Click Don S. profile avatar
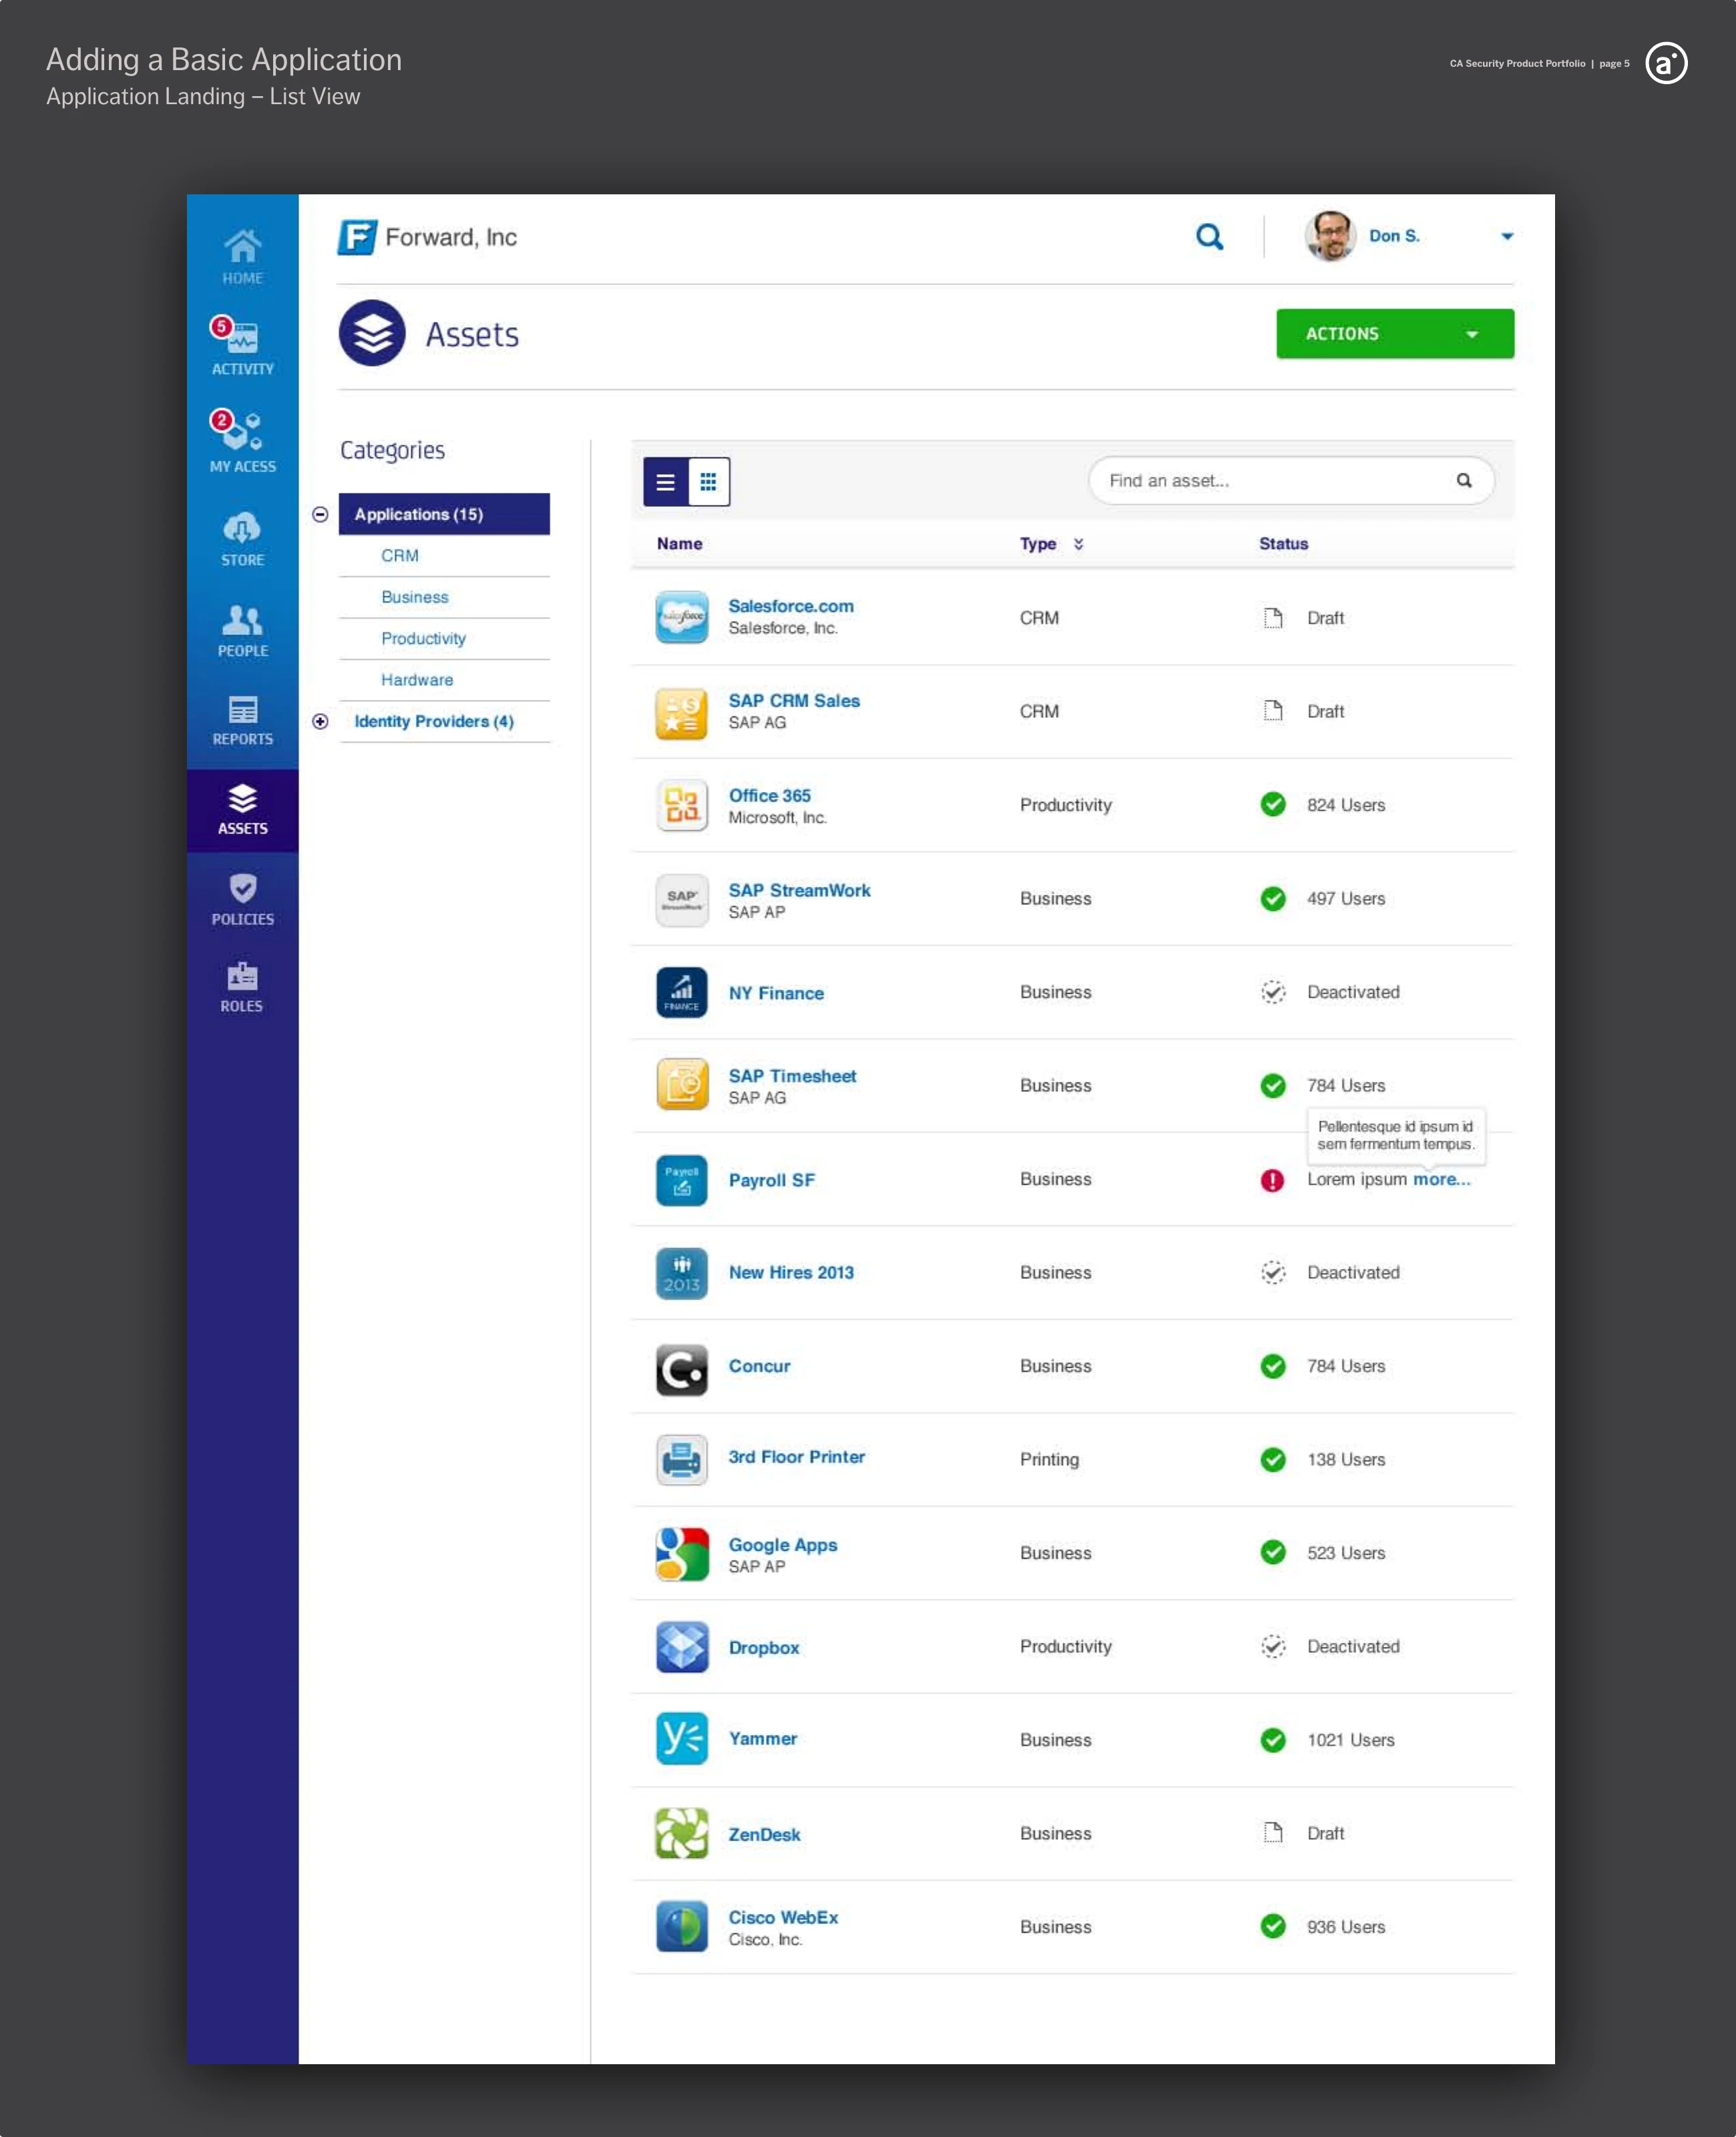Image resolution: width=1736 pixels, height=2137 pixels. (x=1330, y=236)
